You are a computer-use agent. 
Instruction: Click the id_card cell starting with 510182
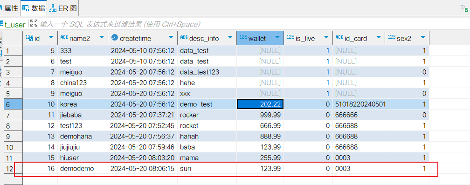pos(359,104)
